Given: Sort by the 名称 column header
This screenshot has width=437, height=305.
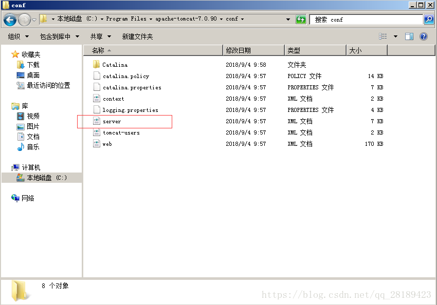Looking at the screenshot, I should 153,50.
